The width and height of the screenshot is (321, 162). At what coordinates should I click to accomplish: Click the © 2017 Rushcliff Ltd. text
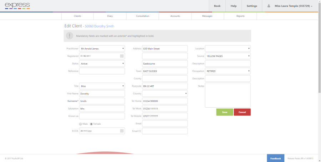[14, 158]
